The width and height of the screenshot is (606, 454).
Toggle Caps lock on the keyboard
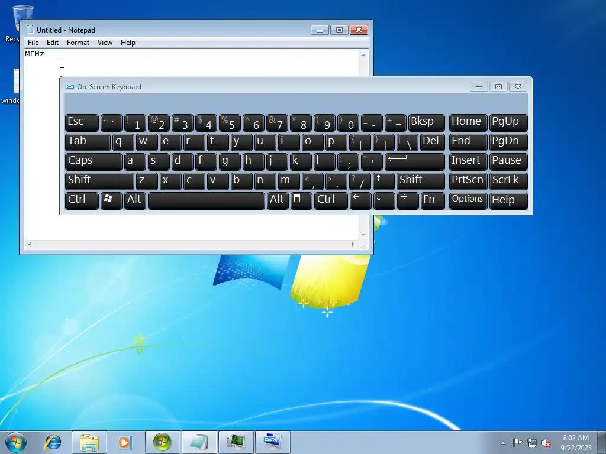[x=94, y=161]
